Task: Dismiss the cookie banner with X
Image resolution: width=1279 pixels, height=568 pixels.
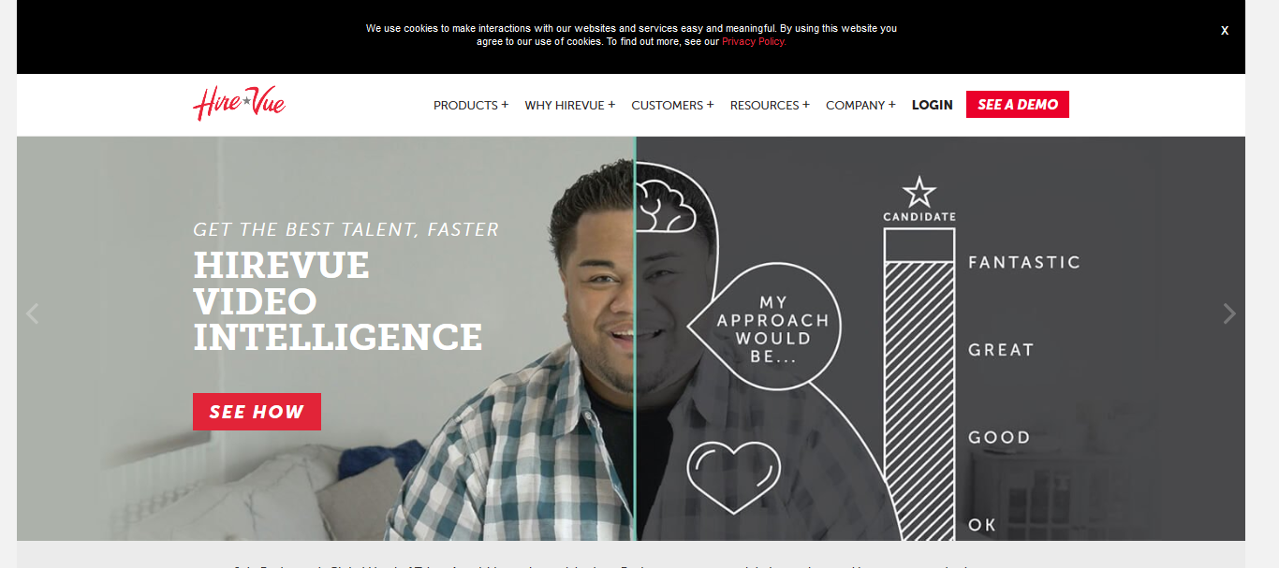Action: click(x=1224, y=30)
